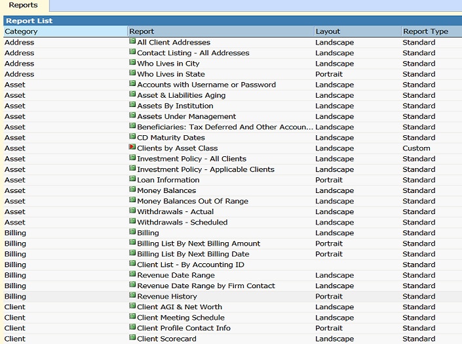Sort by the Report column header
Viewport: 462px width, 344px height.
tap(142, 32)
